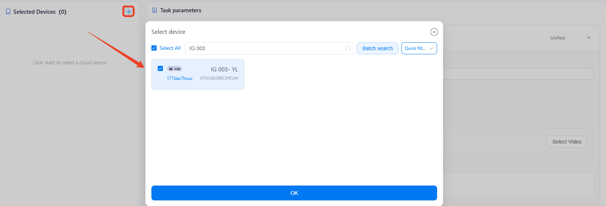
Task: Uncheck the IG 003- YL device checkbox
Action: click(x=160, y=68)
